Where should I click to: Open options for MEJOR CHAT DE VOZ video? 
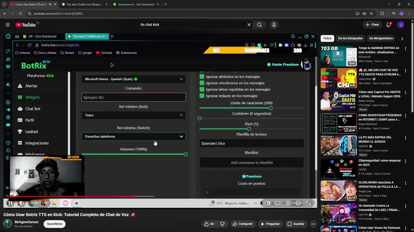tap(406, 71)
